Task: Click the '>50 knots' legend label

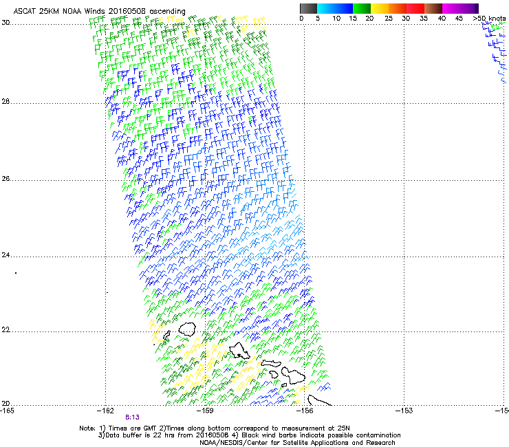Action: [x=489, y=18]
